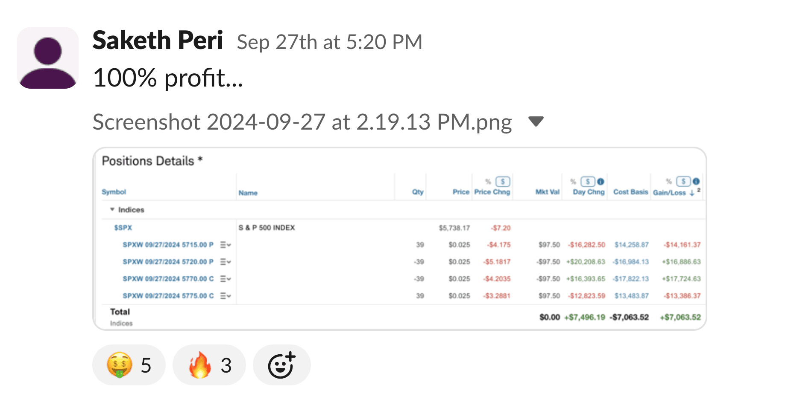
Task: Open the add reaction emoji picker
Action: 281,365
